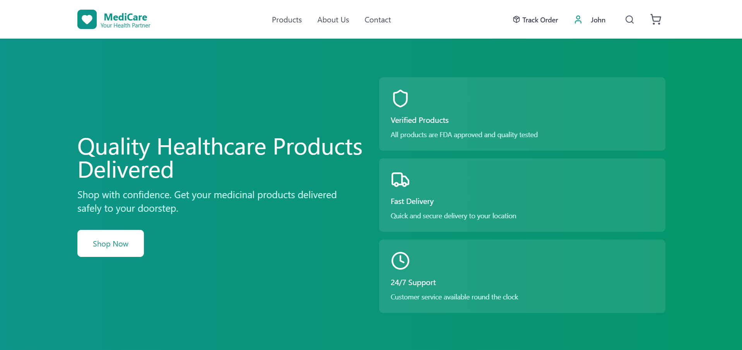The height and width of the screenshot is (350, 742).
Task: Click the MediCare heart logo icon
Action: 87,19
